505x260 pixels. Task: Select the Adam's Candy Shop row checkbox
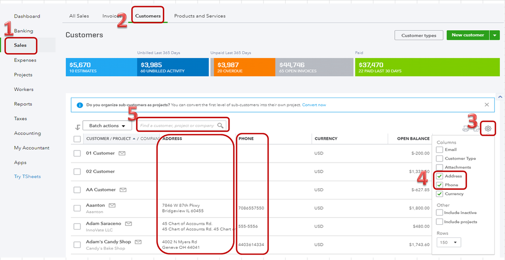pyautogui.click(x=77, y=245)
